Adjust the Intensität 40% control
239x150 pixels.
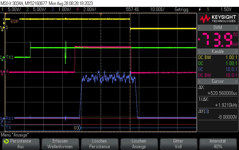coord(218,144)
